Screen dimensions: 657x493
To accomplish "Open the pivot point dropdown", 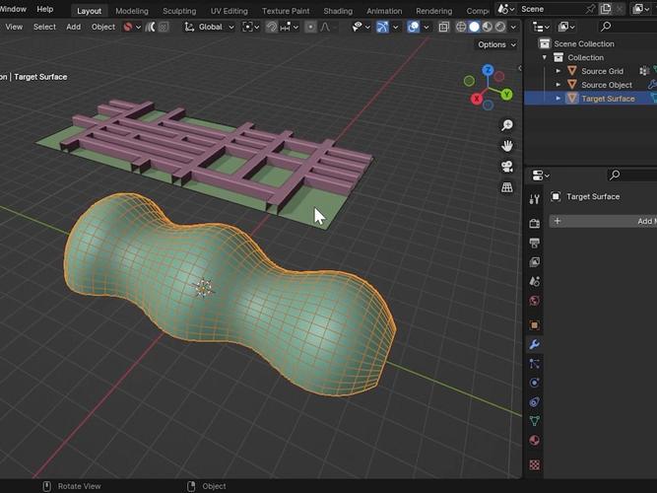I will 250,27.
